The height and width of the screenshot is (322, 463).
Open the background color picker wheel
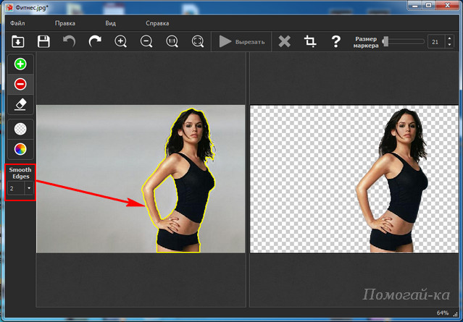point(20,149)
